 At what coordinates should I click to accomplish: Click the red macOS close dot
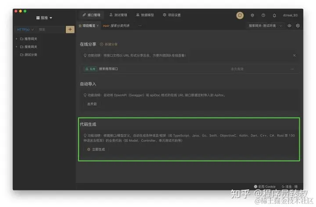[x=16, y=11]
